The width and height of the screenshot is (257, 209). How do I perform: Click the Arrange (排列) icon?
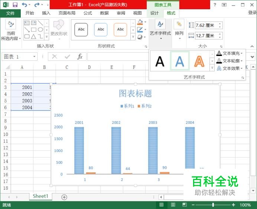179,24
